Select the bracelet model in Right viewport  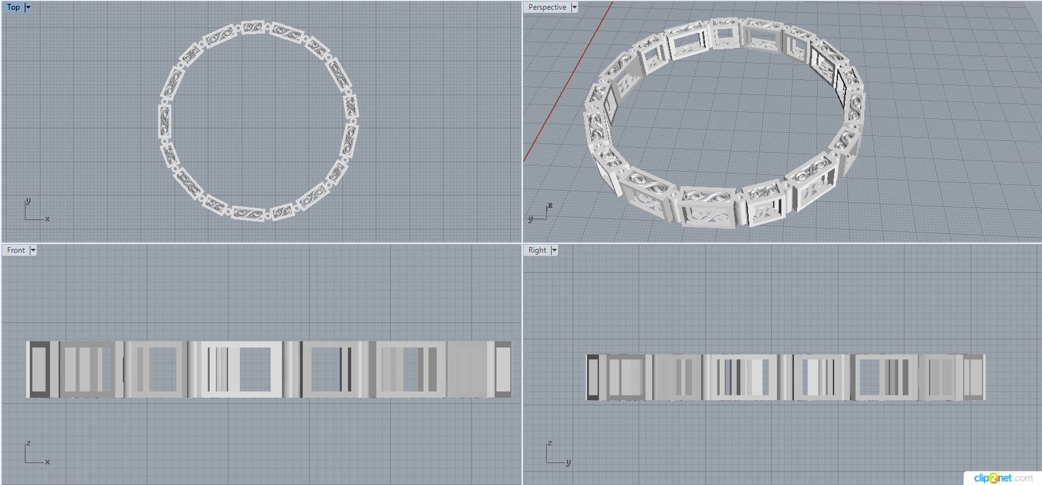(x=785, y=377)
